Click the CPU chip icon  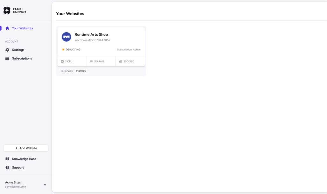point(62,61)
